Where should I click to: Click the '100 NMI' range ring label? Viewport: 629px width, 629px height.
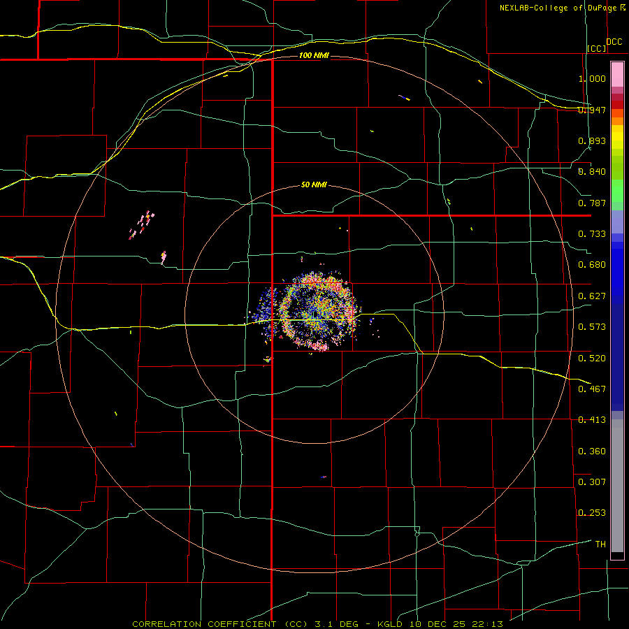click(x=314, y=55)
